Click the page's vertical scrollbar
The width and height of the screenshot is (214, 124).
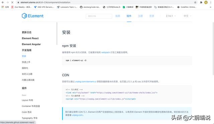(213, 48)
